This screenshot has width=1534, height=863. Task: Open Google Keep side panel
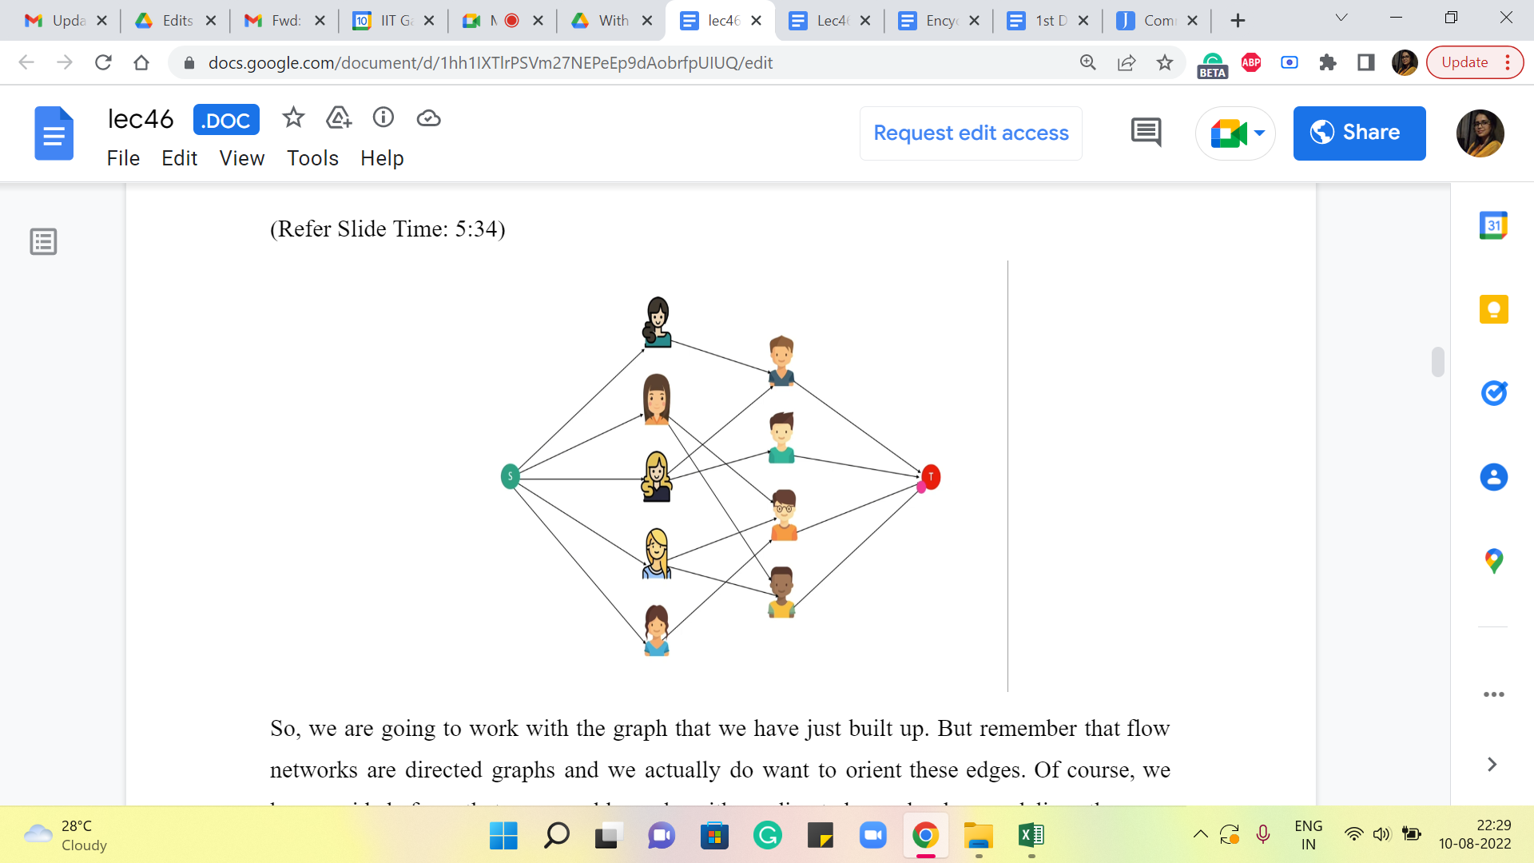point(1493,309)
